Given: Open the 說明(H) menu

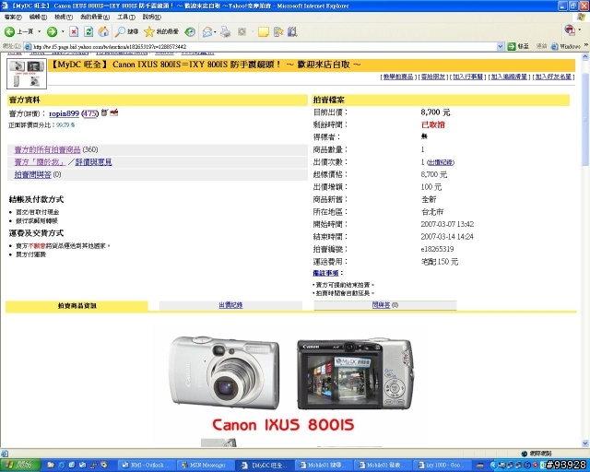Looking at the screenshot, I should 151,17.
